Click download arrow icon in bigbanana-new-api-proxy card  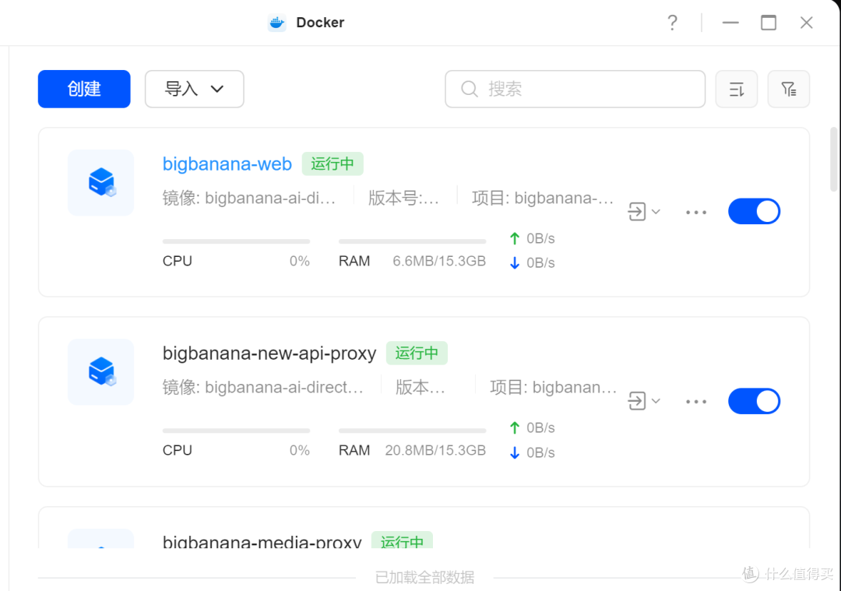[515, 452]
